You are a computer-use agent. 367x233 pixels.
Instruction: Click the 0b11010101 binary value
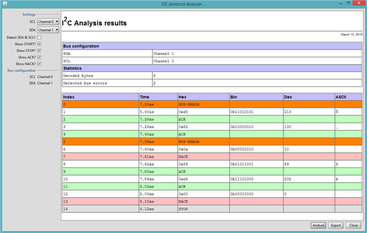[x=242, y=112]
